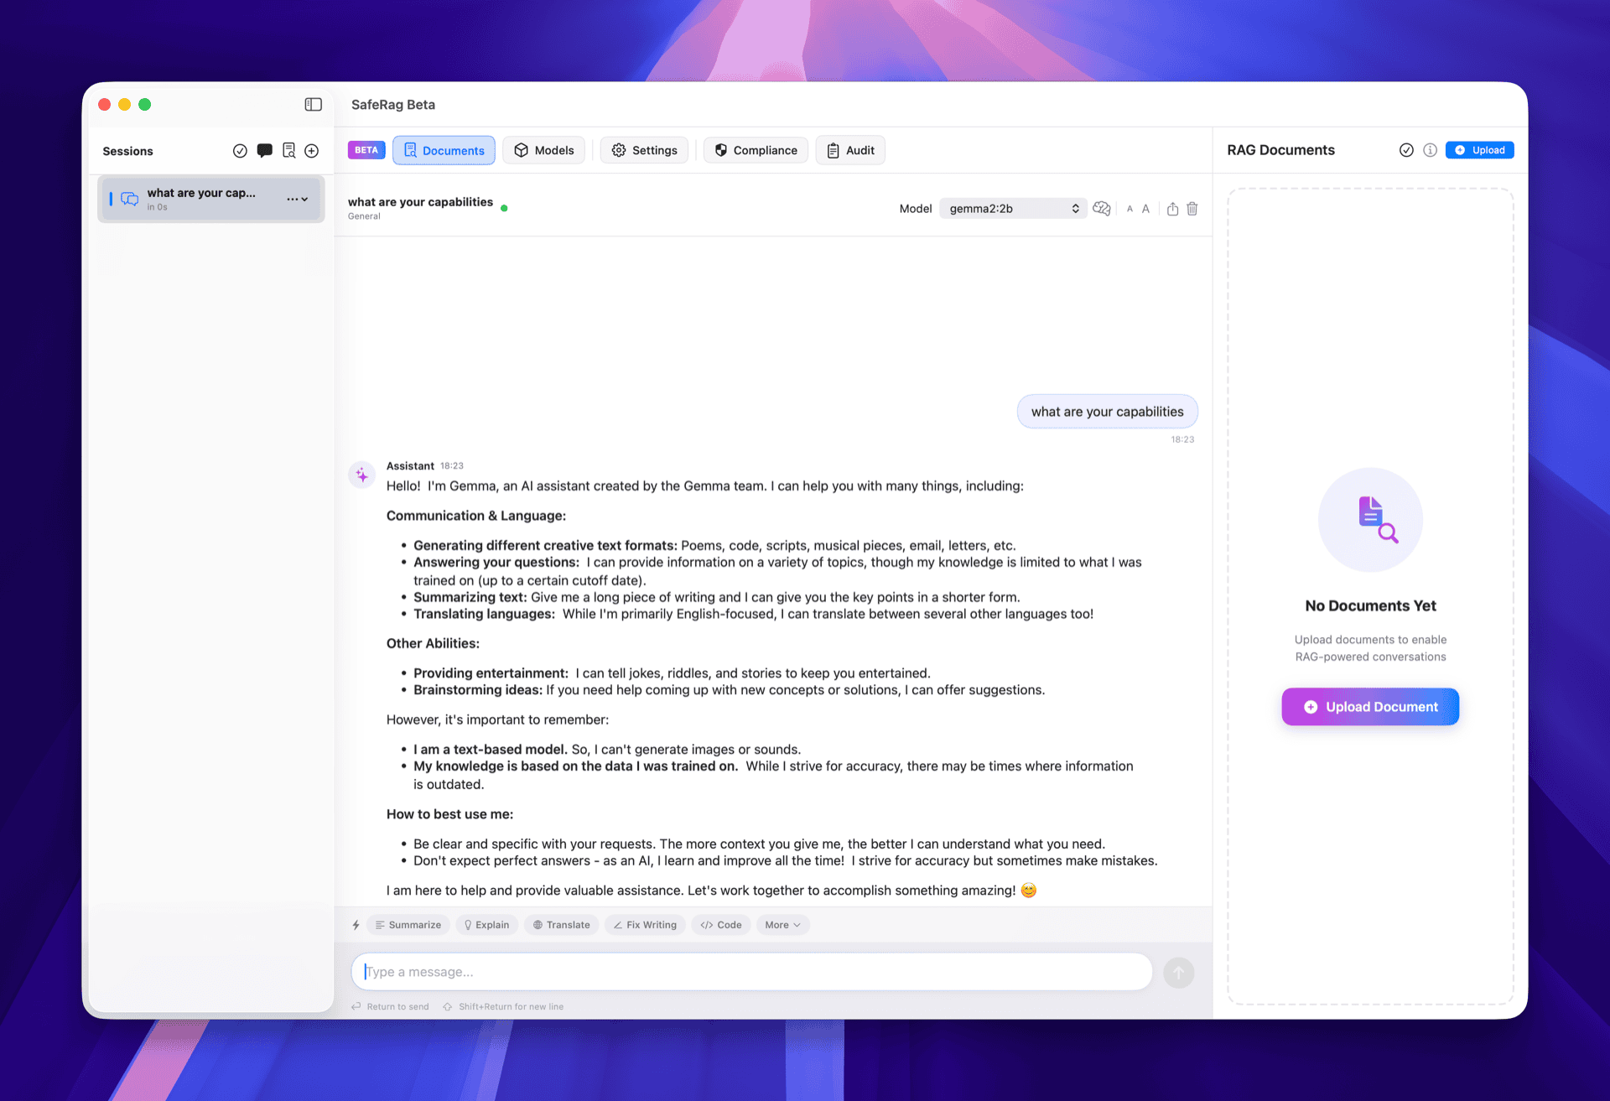
Task: Increase font size with the large A control
Action: pyautogui.click(x=1145, y=209)
